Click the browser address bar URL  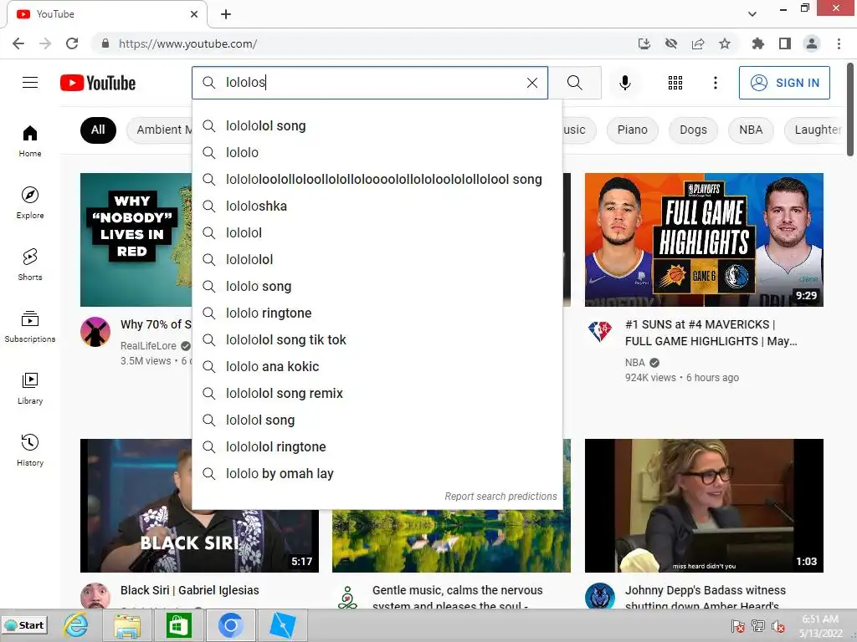point(188,43)
